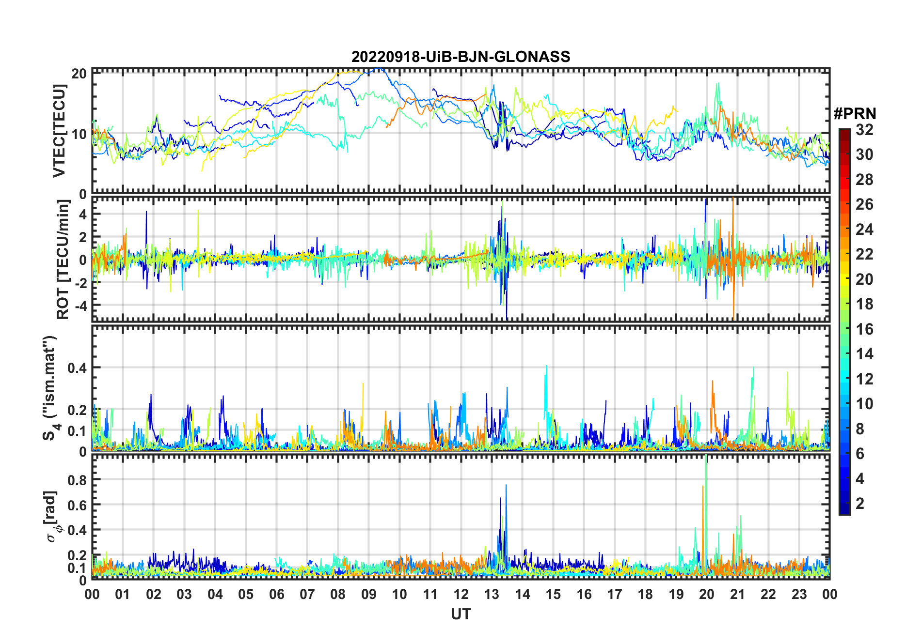
Task: Click x-axis hour tick label 13
Action: pos(492,595)
